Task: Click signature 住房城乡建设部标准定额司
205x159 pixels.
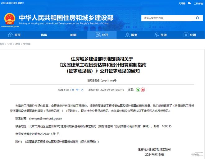Action: 154,149
